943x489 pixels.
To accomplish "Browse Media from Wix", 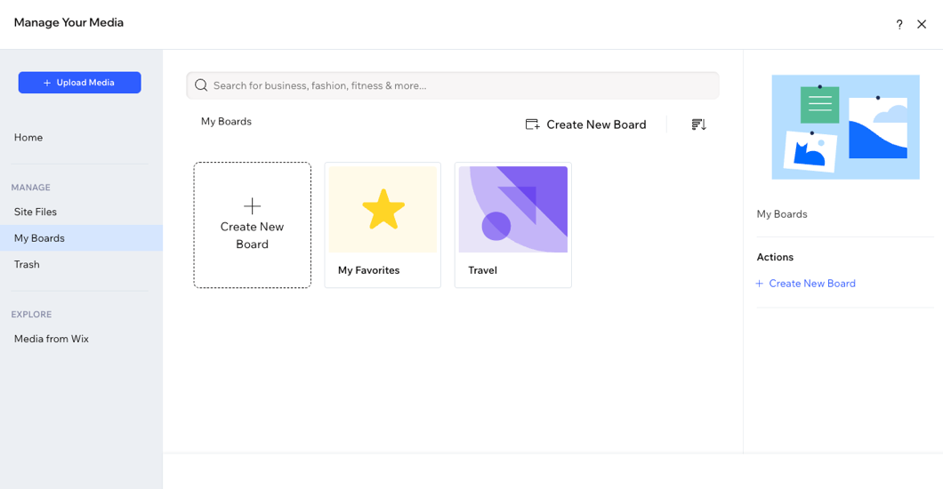I will pyautogui.click(x=52, y=339).
